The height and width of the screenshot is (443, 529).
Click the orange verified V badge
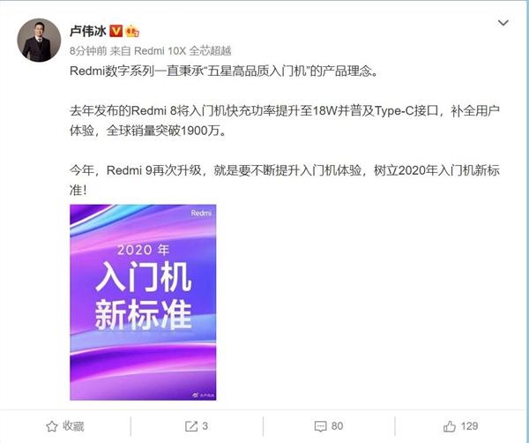(115, 31)
